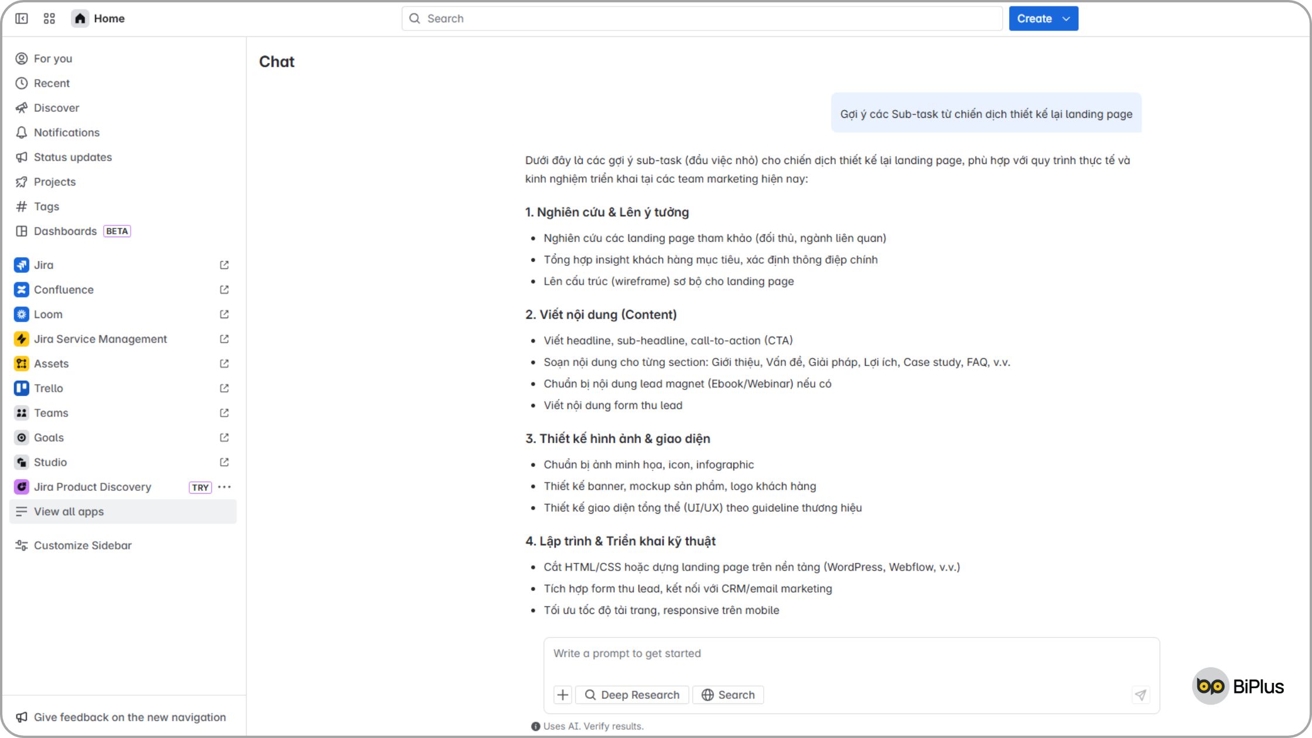Open Assets external link icon
This screenshot has height=738, width=1312.
[224, 363]
